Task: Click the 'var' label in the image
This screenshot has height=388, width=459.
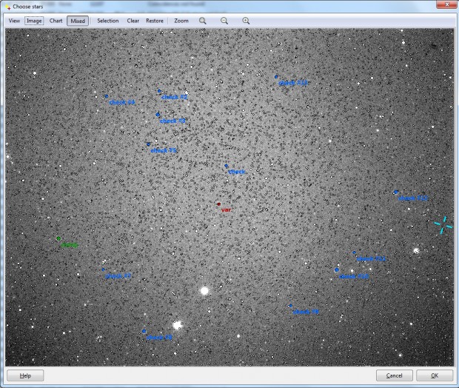Action: click(x=227, y=210)
